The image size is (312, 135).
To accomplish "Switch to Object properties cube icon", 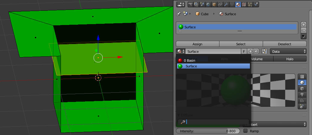I will (x=214, y=4).
